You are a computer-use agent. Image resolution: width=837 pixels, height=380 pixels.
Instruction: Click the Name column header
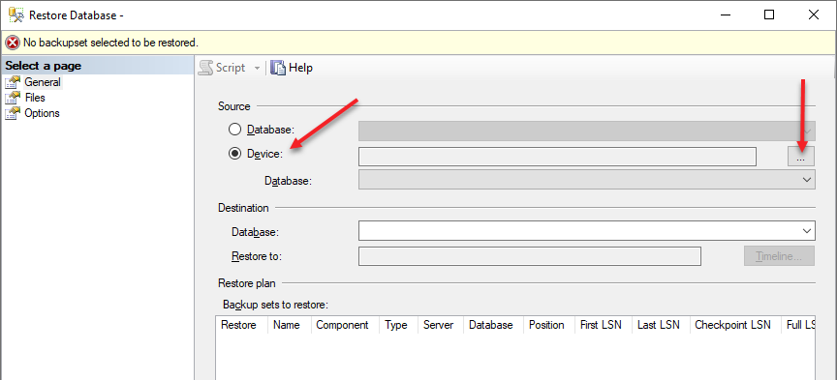290,325
